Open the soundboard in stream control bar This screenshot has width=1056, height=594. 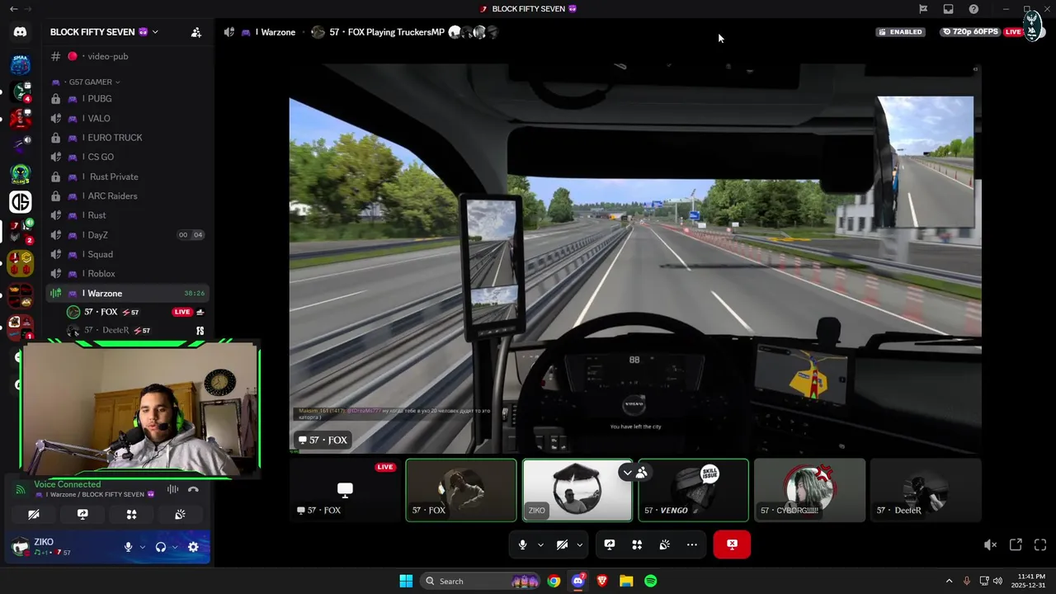tap(664, 544)
